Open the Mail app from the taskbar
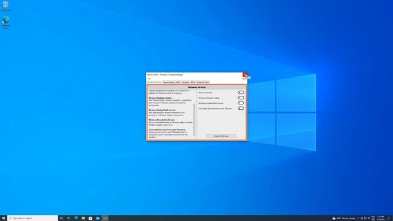The height and width of the screenshot is (221, 393). (98, 219)
